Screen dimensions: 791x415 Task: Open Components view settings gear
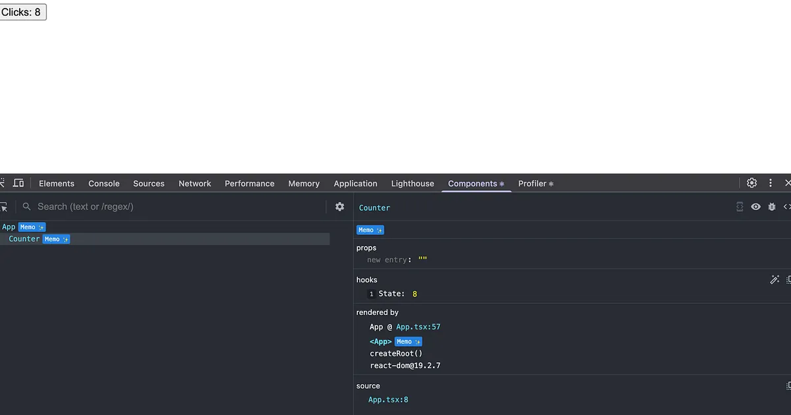[339, 207]
